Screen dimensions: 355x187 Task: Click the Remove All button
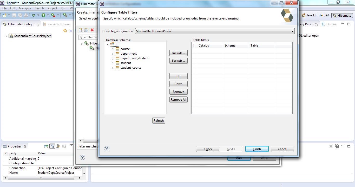point(178,100)
